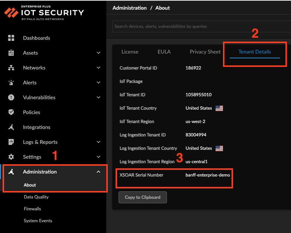Open System Events under Administration

tap(38, 221)
